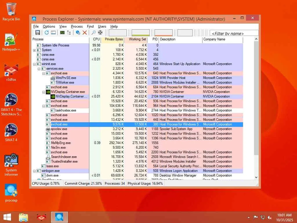
Task: Toggle the lower pane view icon
Action: tap(53, 33)
